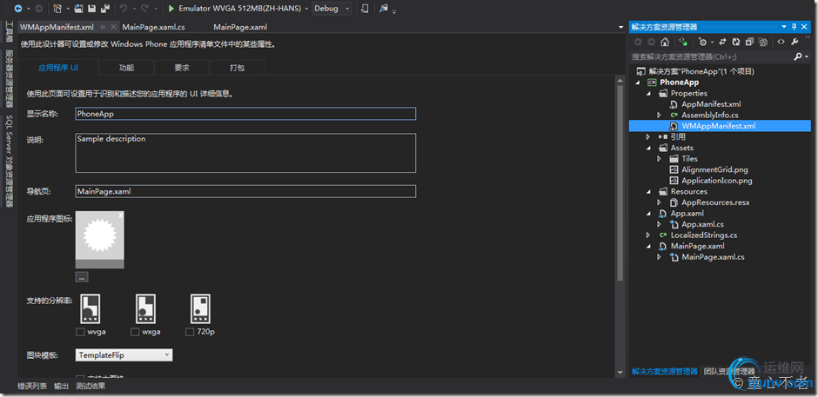818x397 pixels.
Task: Click the Undo toolbar icon
Action: click(124, 9)
